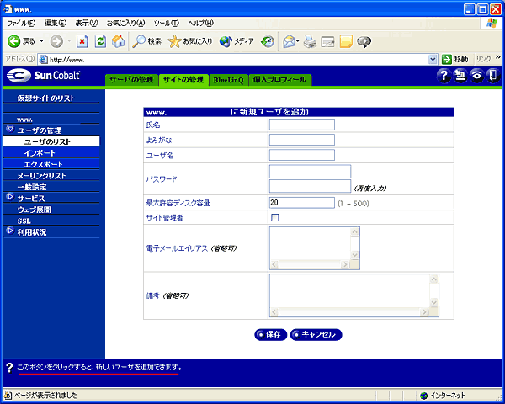The image size is (505, 404).
Task: Click the browser Refresh icon
Action: tap(100, 40)
